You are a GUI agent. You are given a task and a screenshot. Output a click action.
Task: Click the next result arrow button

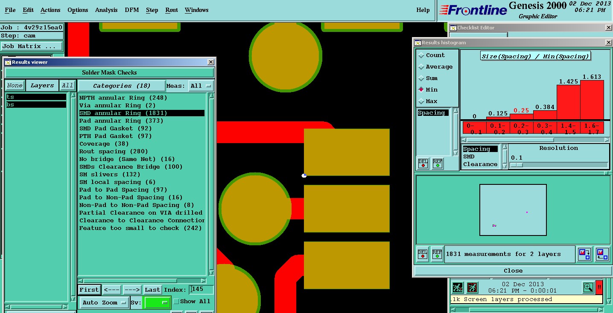coord(132,290)
